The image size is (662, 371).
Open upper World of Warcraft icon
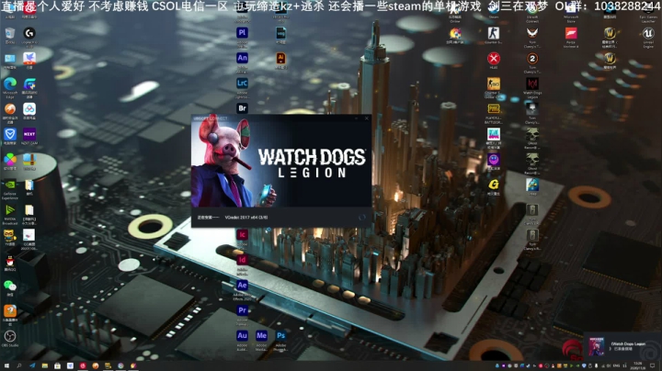pos(610,33)
